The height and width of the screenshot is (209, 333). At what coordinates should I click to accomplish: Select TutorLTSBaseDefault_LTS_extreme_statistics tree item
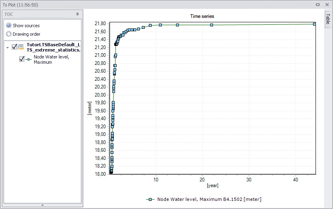[53, 47]
